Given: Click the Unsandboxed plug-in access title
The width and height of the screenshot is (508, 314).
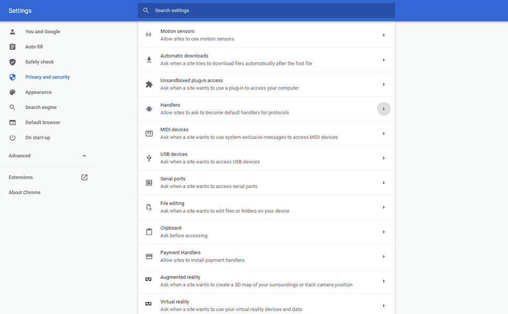Looking at the screenshot, I should click(x=192, y=81).
